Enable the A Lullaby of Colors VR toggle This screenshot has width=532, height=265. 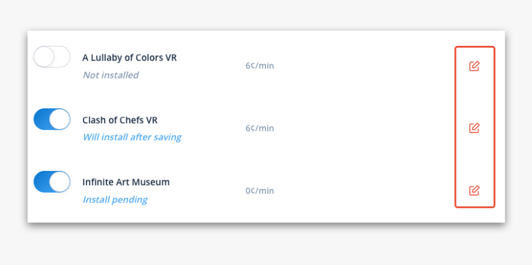(x=52, y=57)
